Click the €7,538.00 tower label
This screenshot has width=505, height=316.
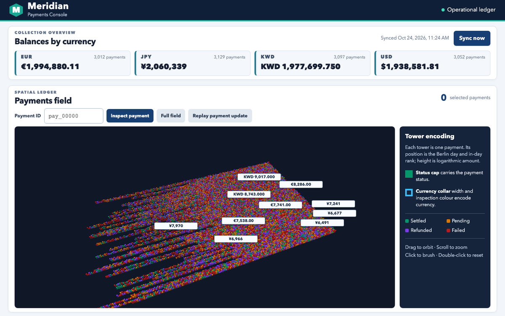[244, 221]
